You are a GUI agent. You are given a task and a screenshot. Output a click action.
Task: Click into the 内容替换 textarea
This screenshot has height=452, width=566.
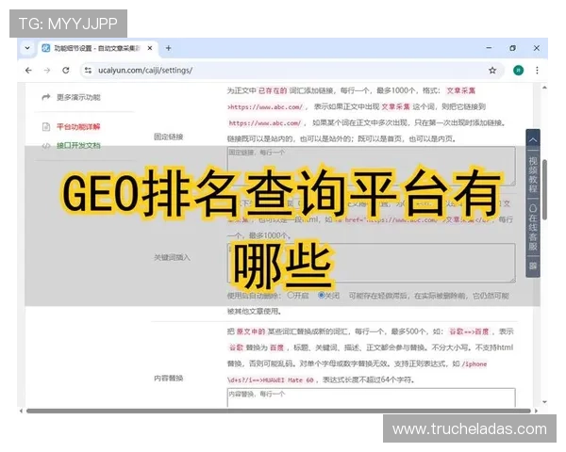[x=371, y=397]
